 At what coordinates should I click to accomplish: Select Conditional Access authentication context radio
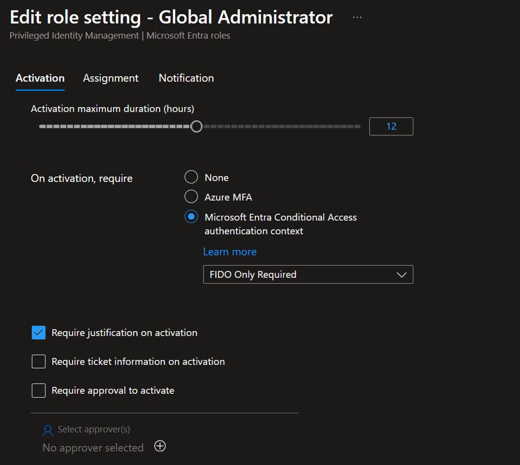coord(191,217)
